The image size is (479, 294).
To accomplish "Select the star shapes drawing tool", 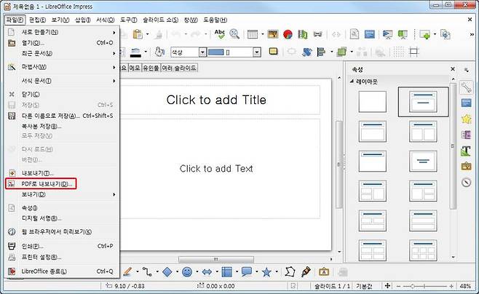I will pos(266,271).
